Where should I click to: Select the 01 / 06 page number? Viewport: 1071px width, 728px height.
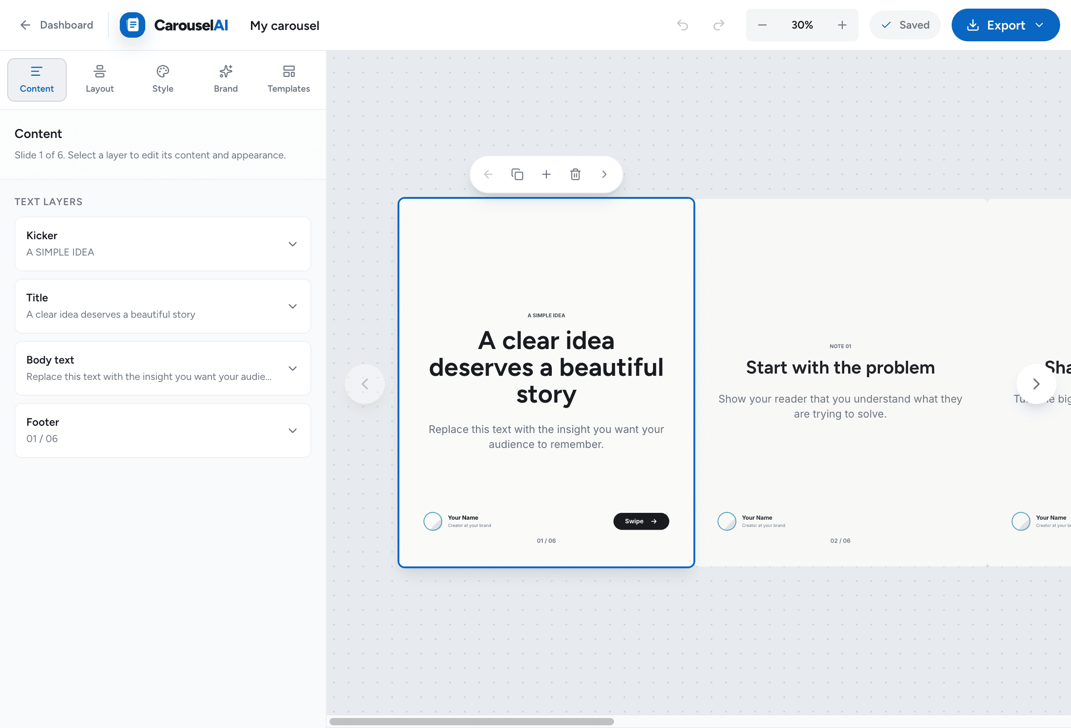pos(546,541)
